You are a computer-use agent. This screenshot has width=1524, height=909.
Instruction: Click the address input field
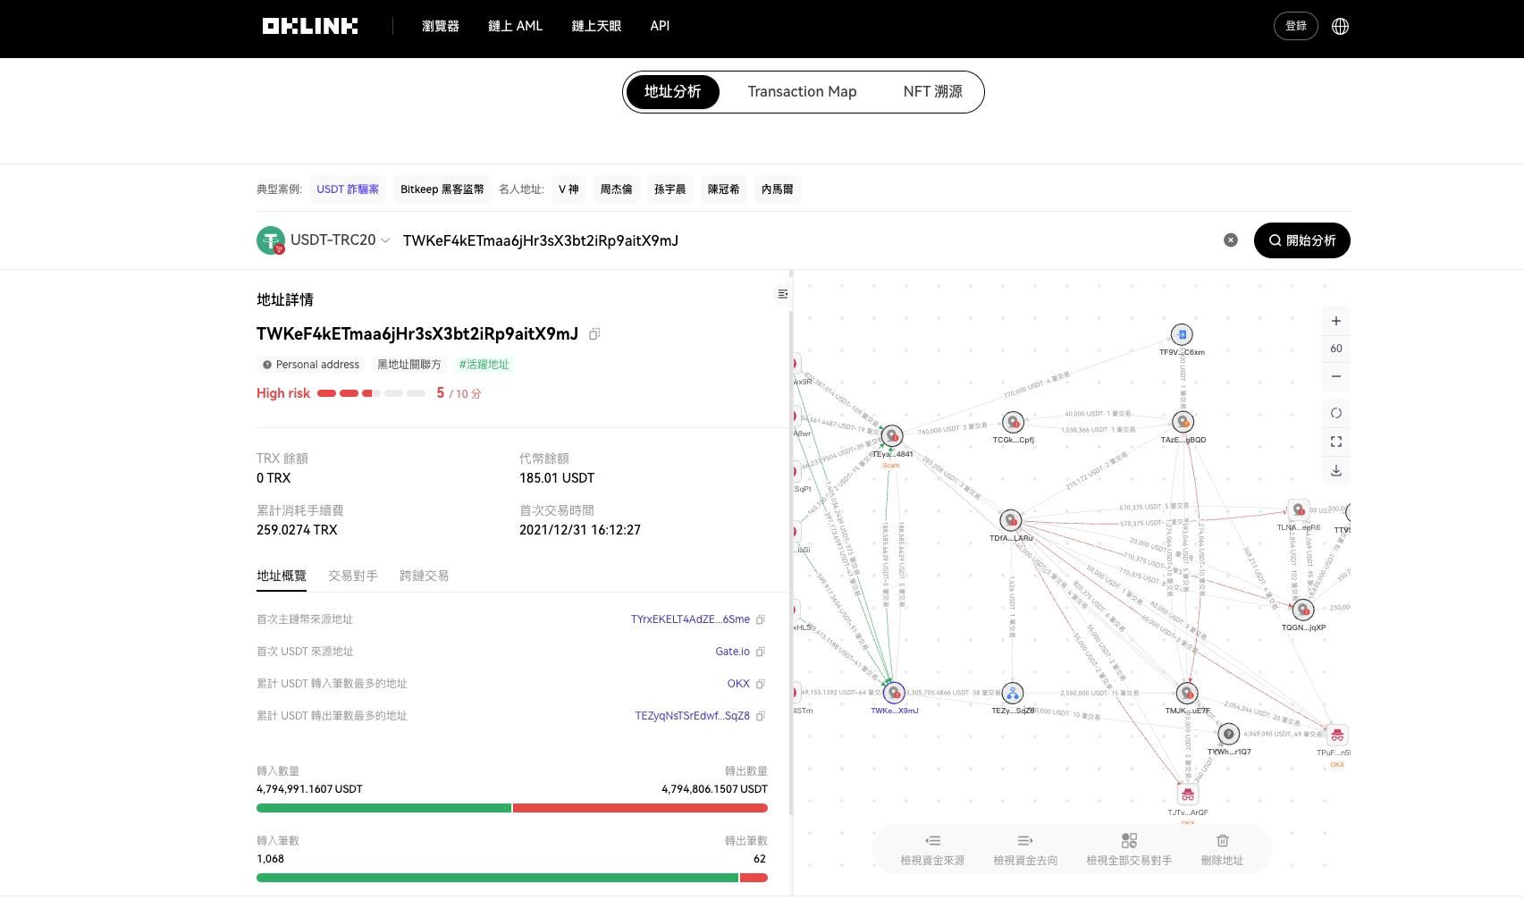(x=809, y=240)
